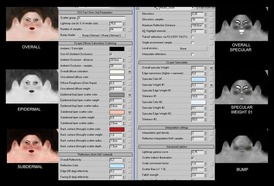The image size is (274, 186).
Task: Click the M map button for Overall diffuse coloration
Action: [x=130, y=72]
